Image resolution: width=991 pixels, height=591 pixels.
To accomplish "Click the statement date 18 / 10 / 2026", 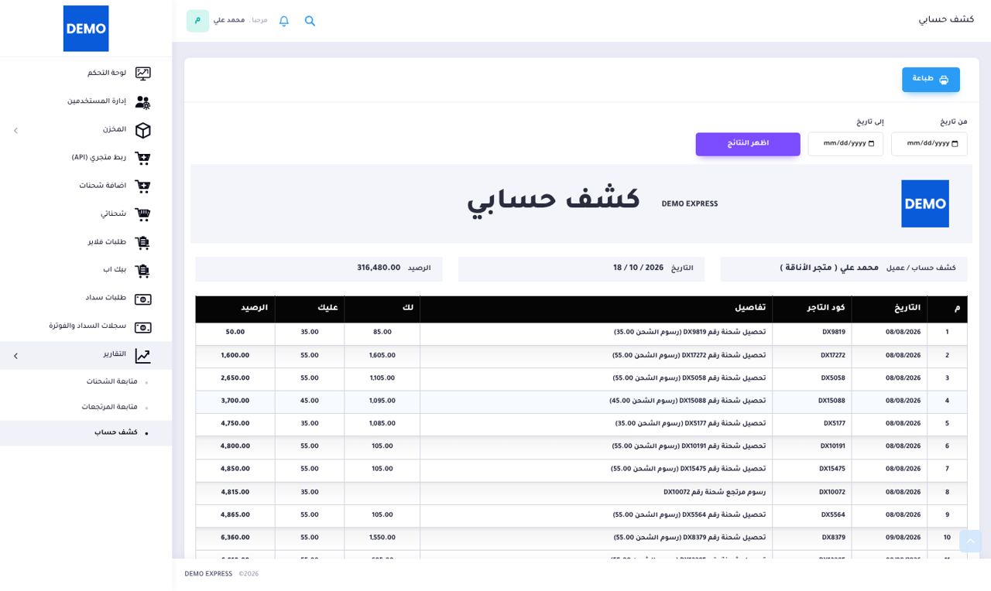I will [x=639, y=268].
